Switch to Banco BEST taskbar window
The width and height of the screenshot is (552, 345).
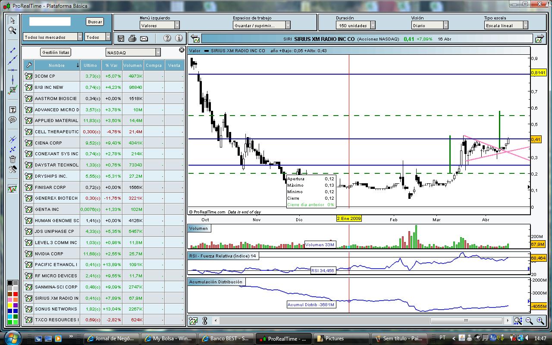point(226,339)
